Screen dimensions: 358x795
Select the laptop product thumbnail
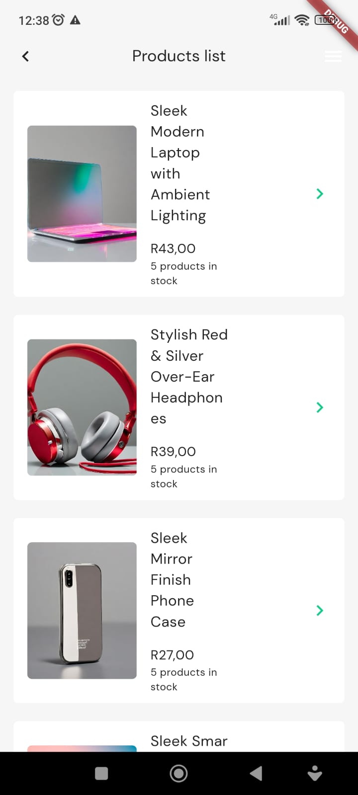tap(82, 194)
